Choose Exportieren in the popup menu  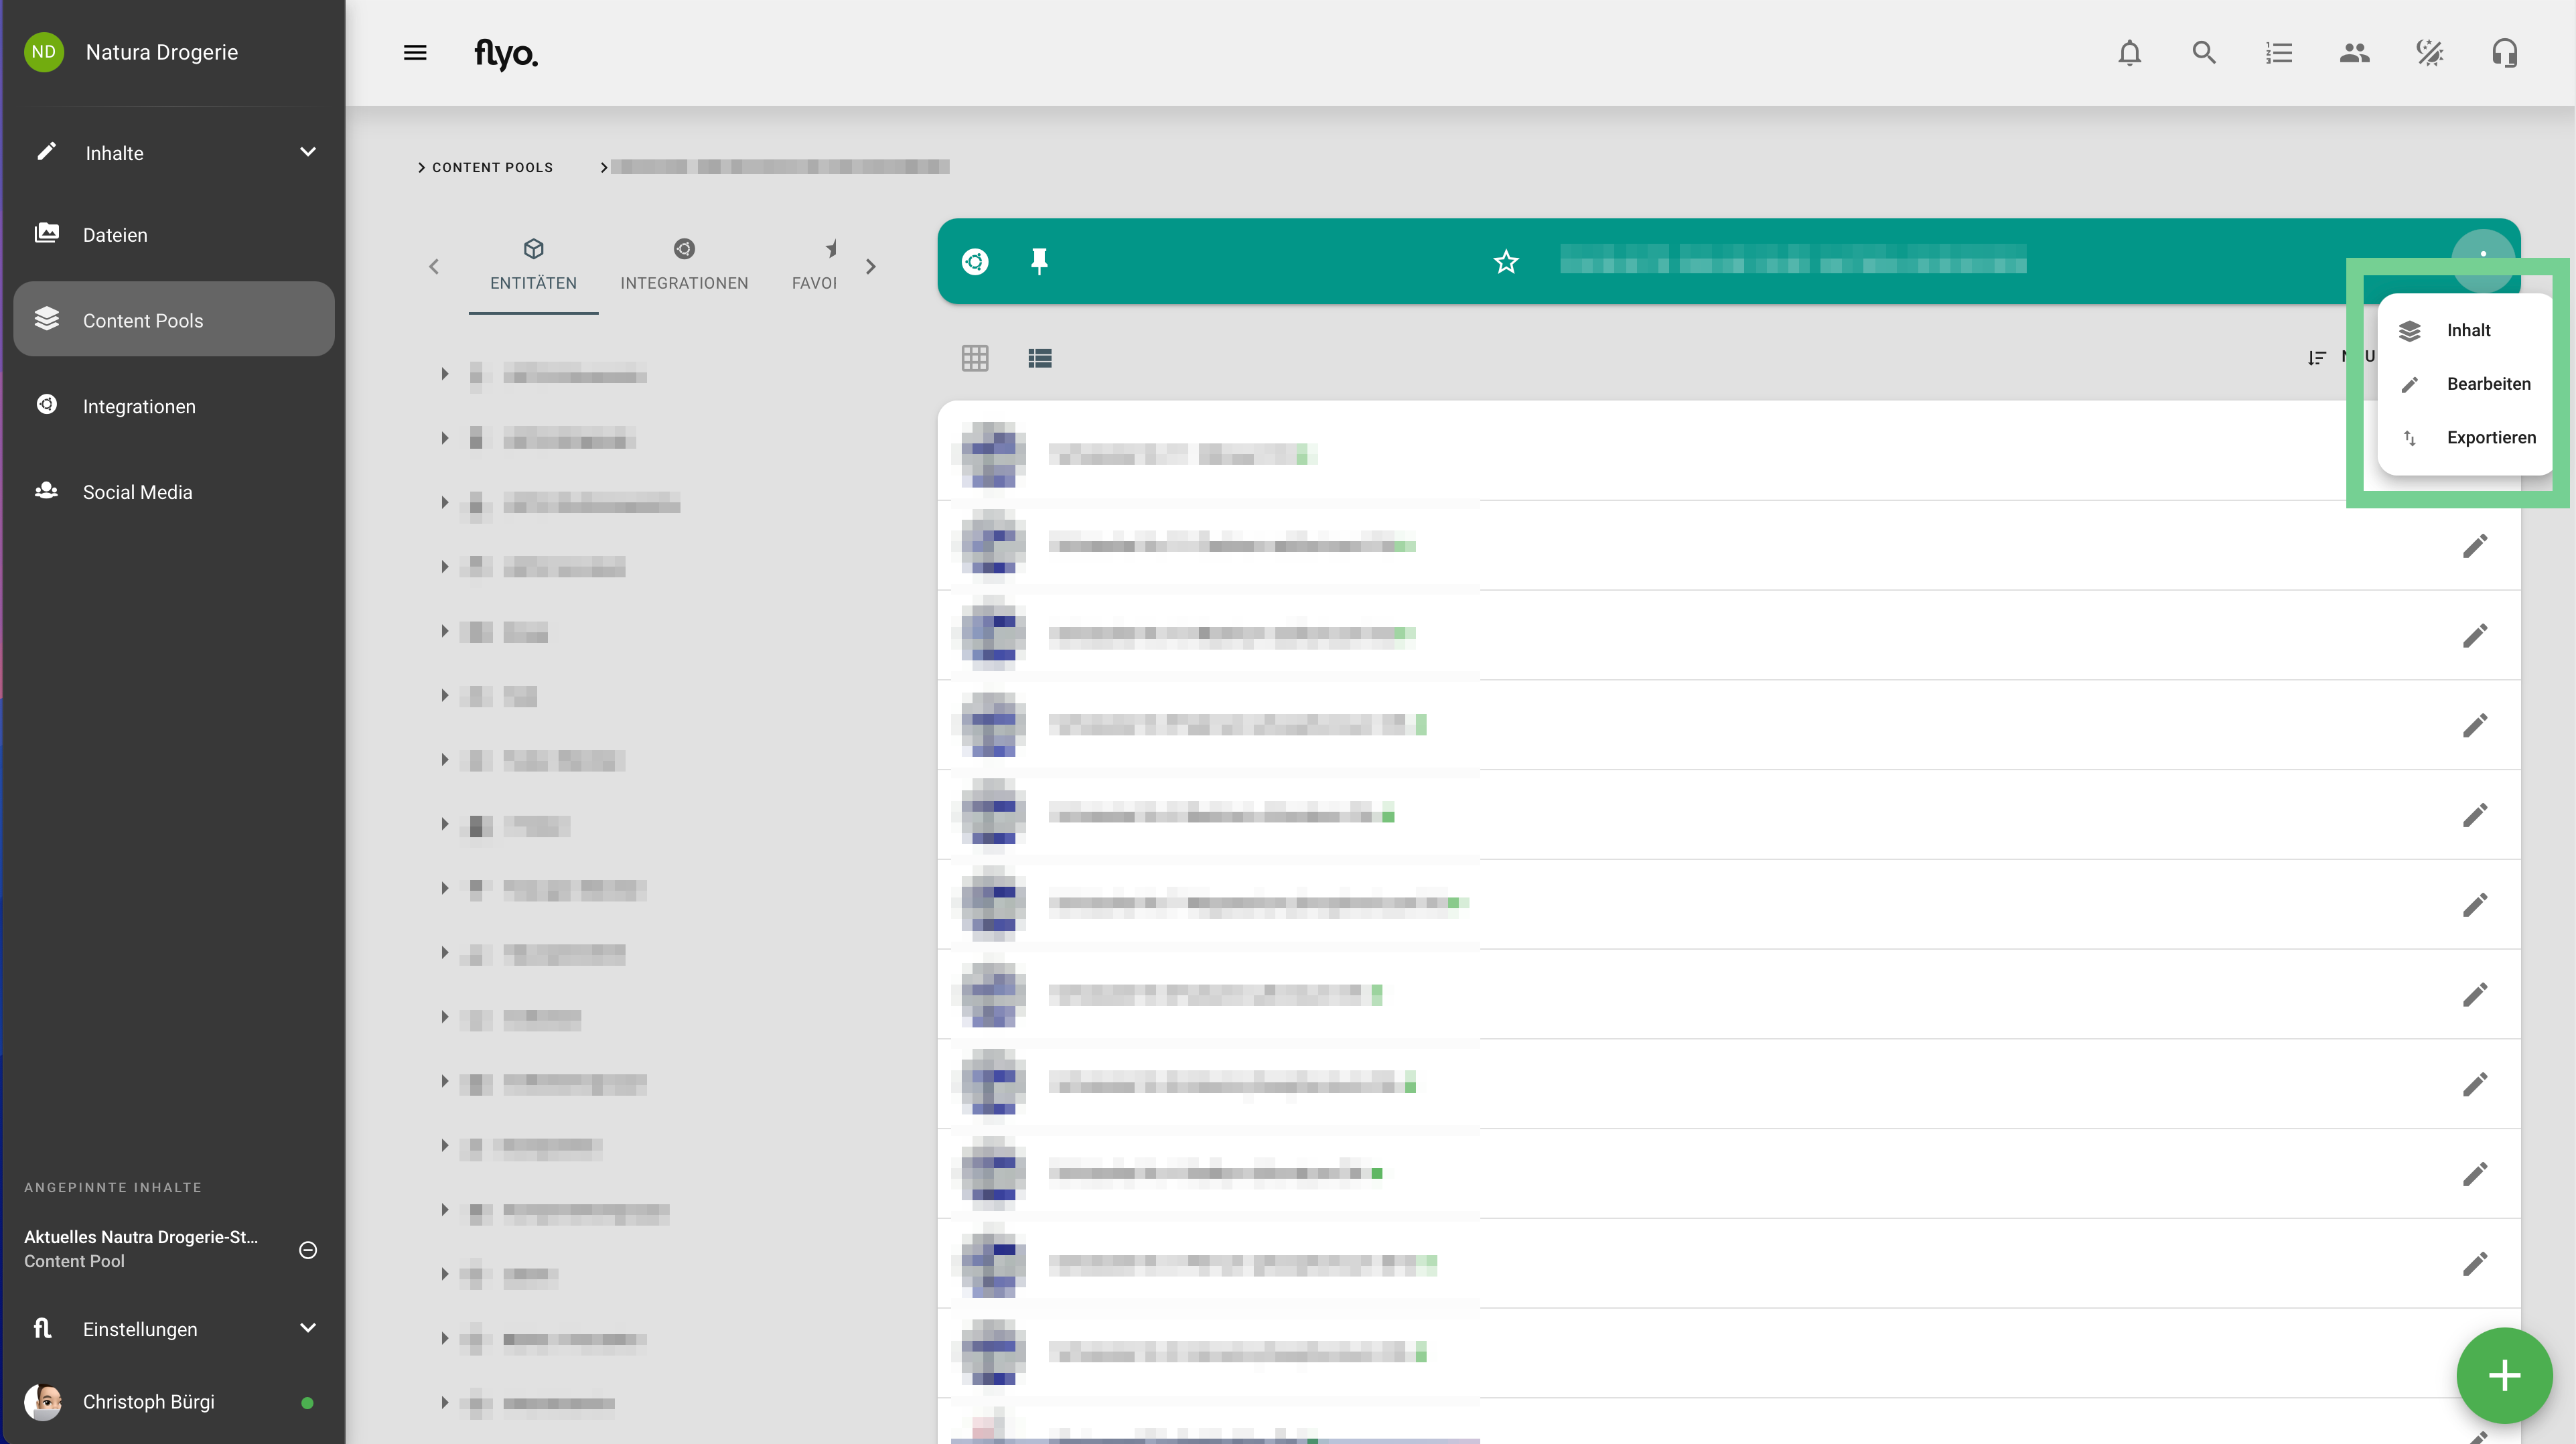coord(2490,437)
